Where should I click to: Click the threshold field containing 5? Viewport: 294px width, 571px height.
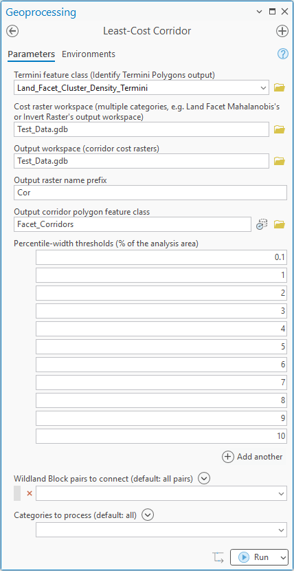tap(161, 347)
